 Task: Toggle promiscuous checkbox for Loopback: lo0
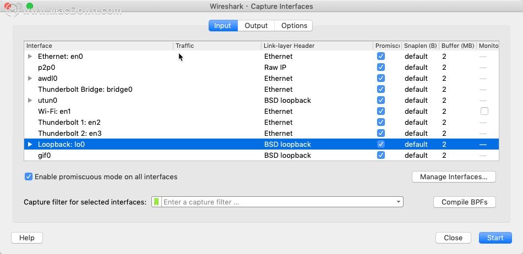(381, 144)
